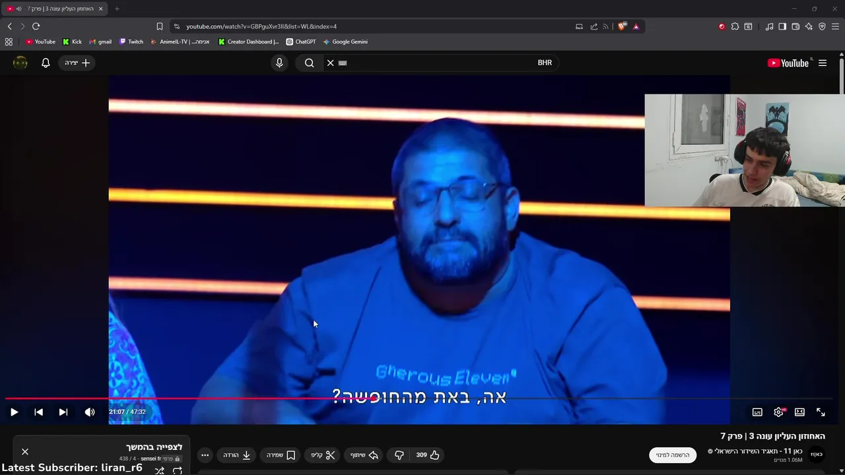Open music note playlist icon

(x=769, y=26)
